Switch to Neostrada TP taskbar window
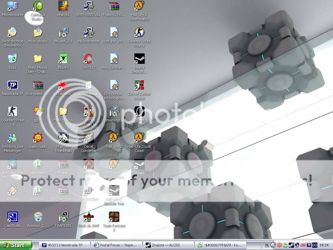Screen dimensions: 333x250 tap(64, 245)
